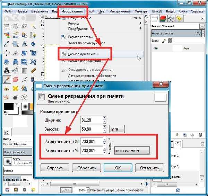Open the px unit dropdown in status bar
This screenshot has height=196, width=208.
click(x=66, y=190)
